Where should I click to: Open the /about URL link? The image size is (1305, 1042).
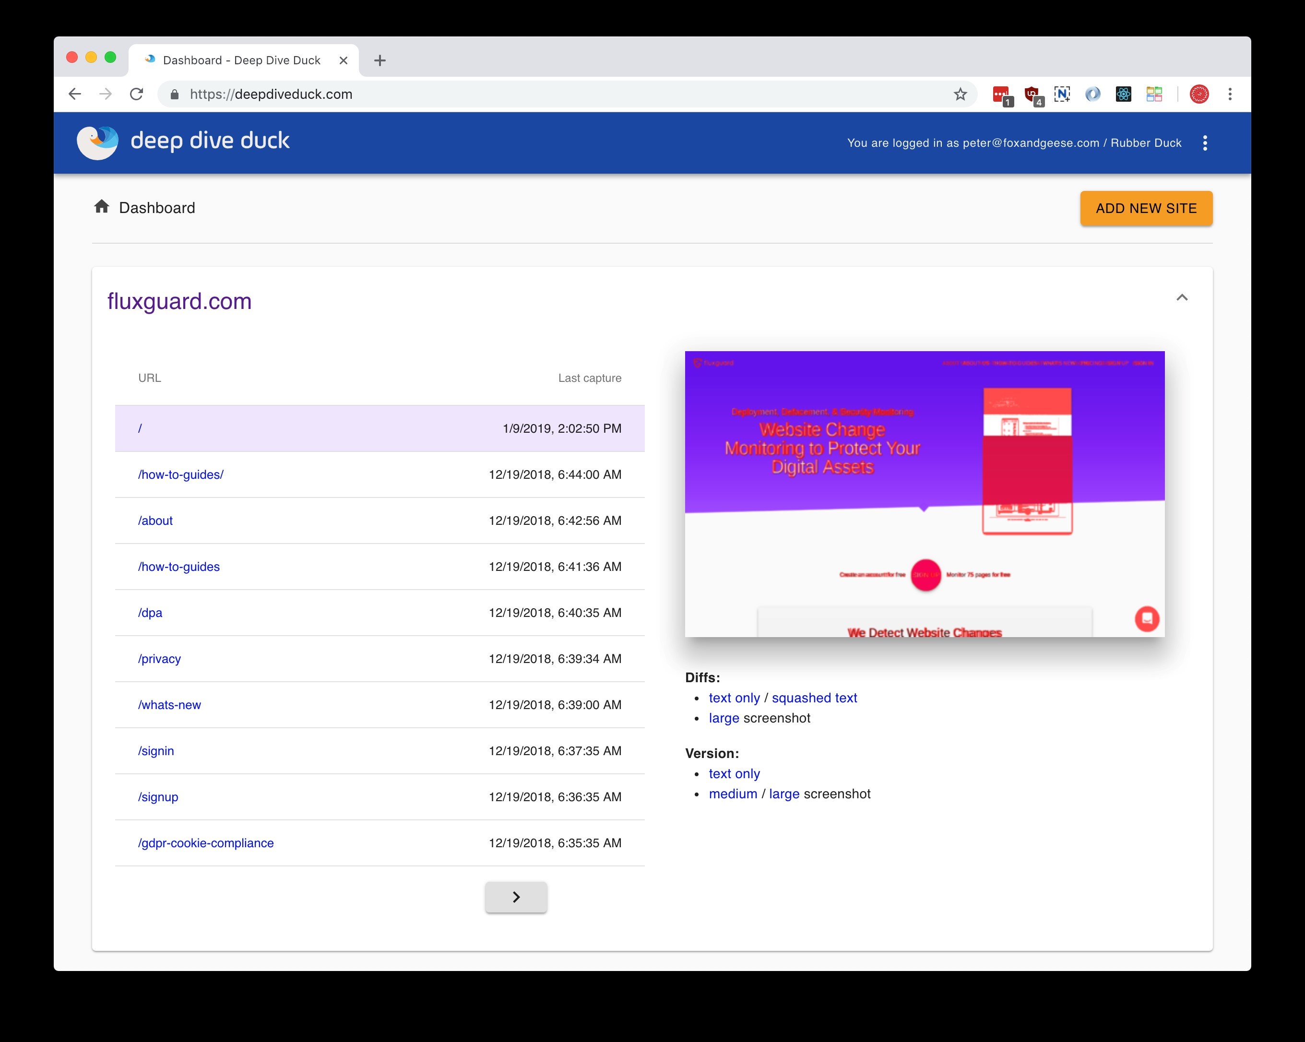click(x=155, y=521)
